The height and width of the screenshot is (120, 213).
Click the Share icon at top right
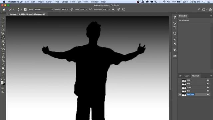tap(210, 9)
